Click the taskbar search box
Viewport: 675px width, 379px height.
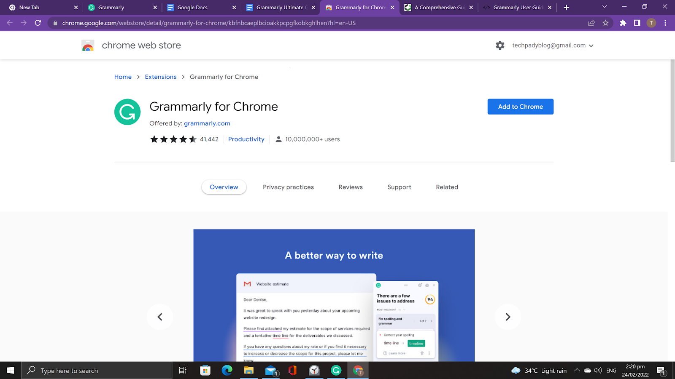coord(97,370)
